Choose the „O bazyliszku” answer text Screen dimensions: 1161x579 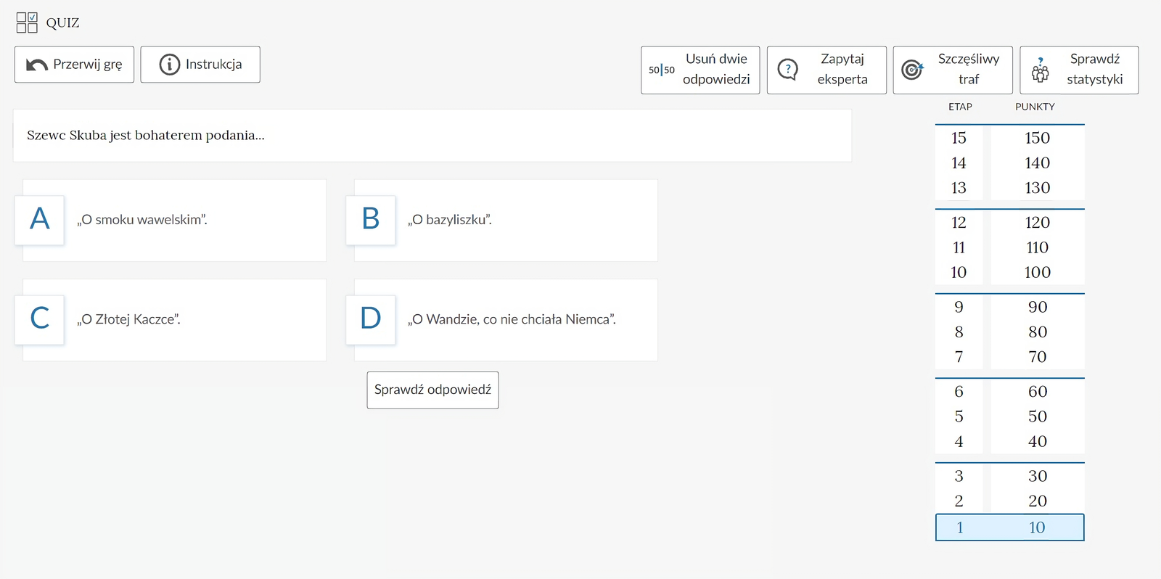pos(450,220)
